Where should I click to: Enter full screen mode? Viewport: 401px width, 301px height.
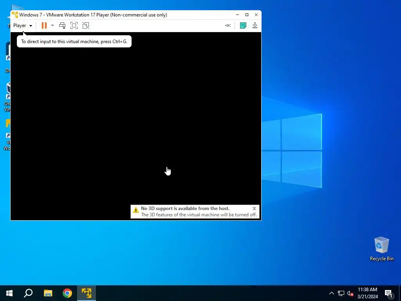pyautogui.click(x=74, y=25)
